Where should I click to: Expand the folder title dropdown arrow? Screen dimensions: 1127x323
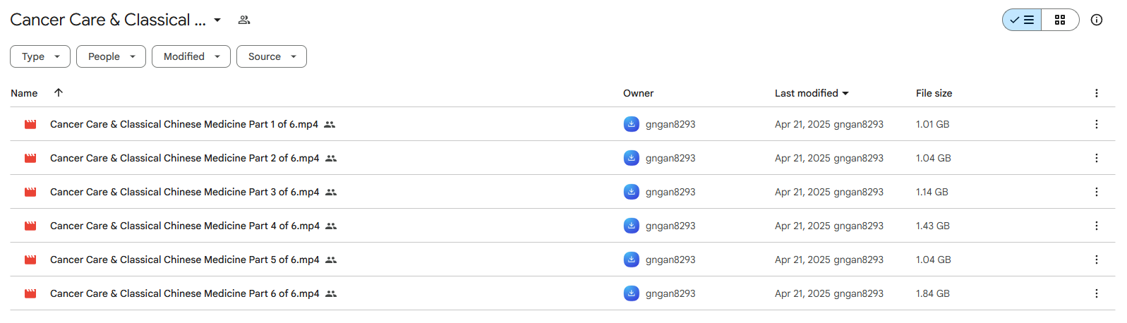(217, 20)
